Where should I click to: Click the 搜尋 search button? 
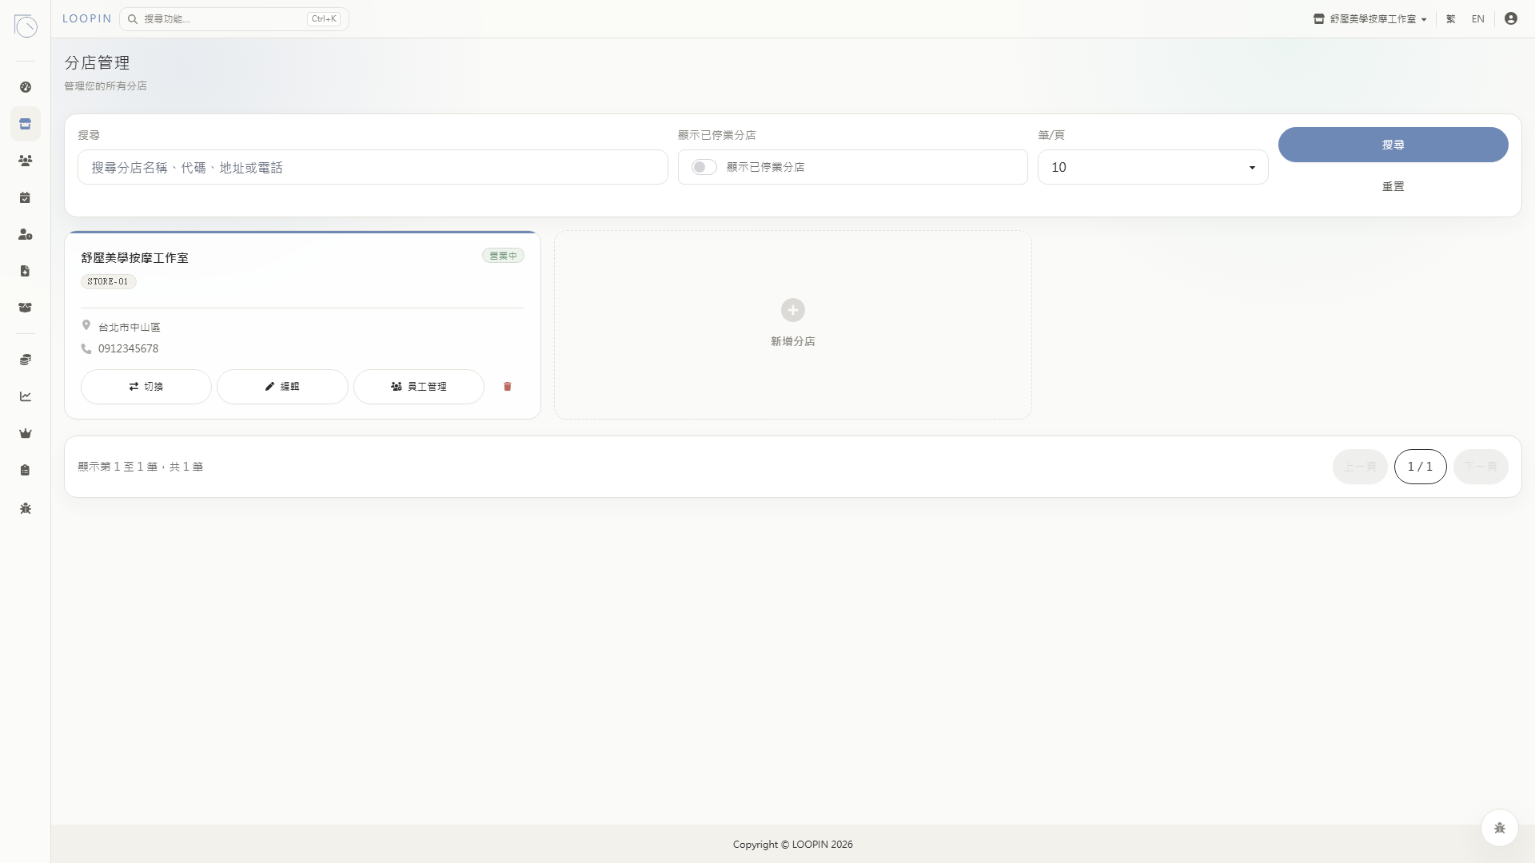(1393, 145)
